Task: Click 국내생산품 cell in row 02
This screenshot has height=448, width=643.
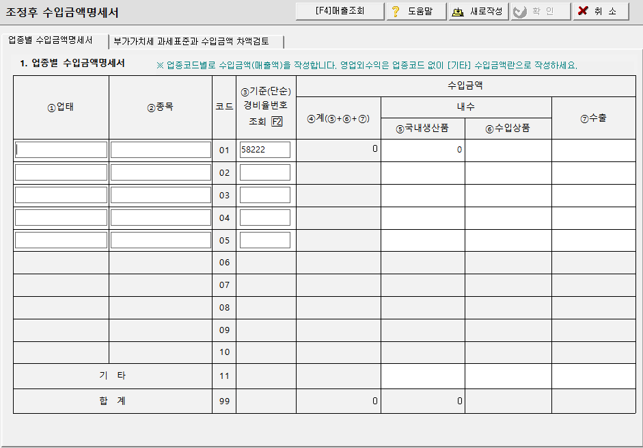Action: click(x=423, y=173)
